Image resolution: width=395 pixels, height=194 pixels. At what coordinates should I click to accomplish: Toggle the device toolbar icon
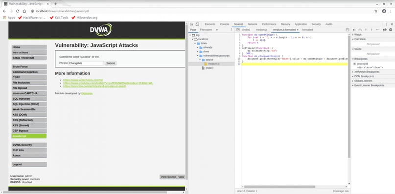click(x=197, y=24)
